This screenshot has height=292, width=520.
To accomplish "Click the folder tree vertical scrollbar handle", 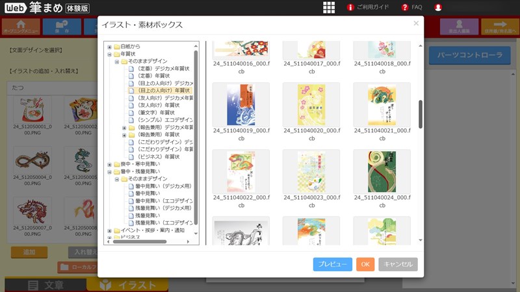I will (196, 138).
